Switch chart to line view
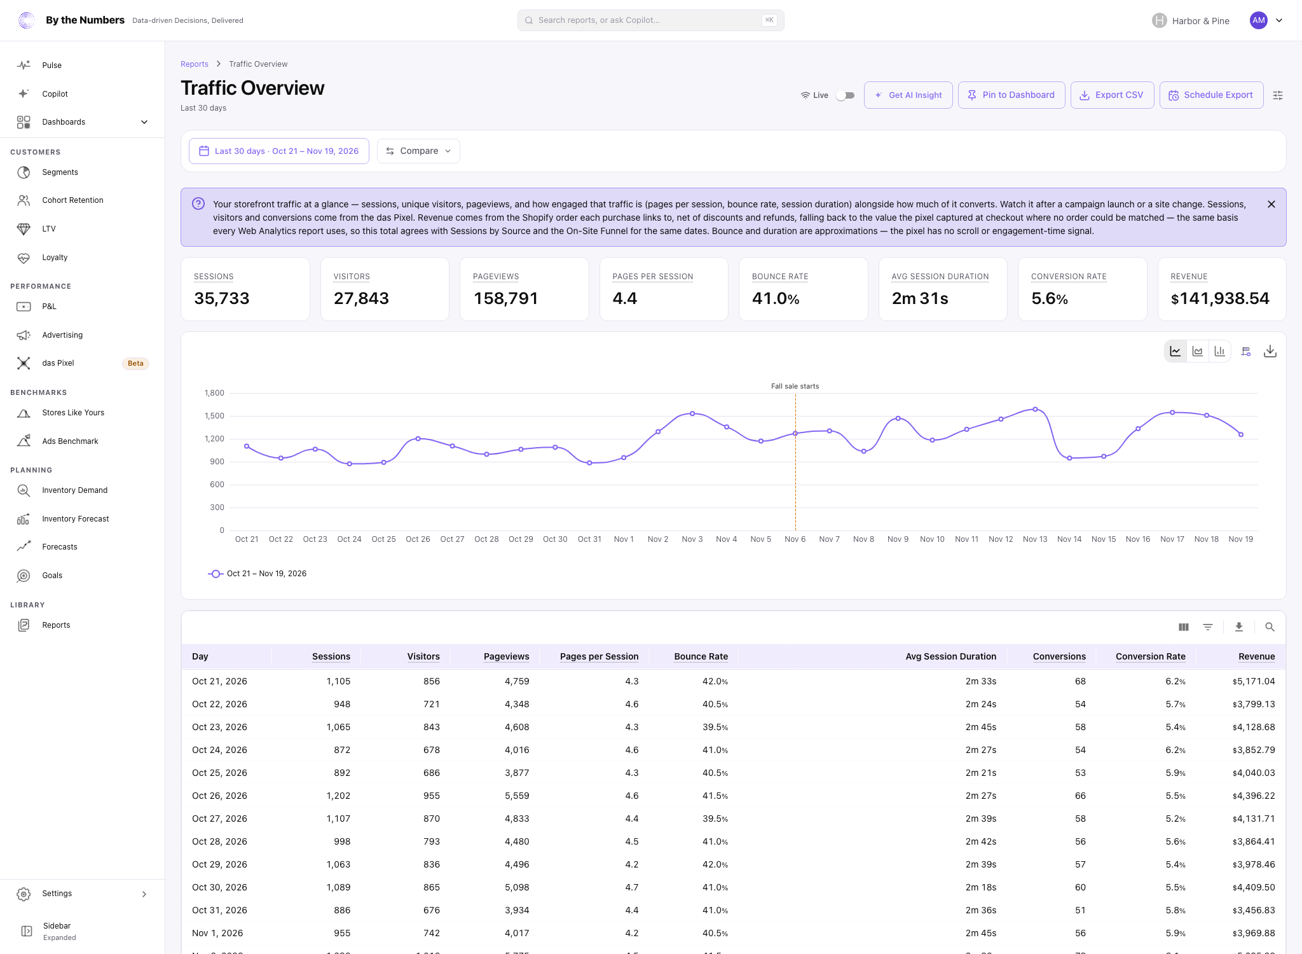 [x=1175, y=351]
